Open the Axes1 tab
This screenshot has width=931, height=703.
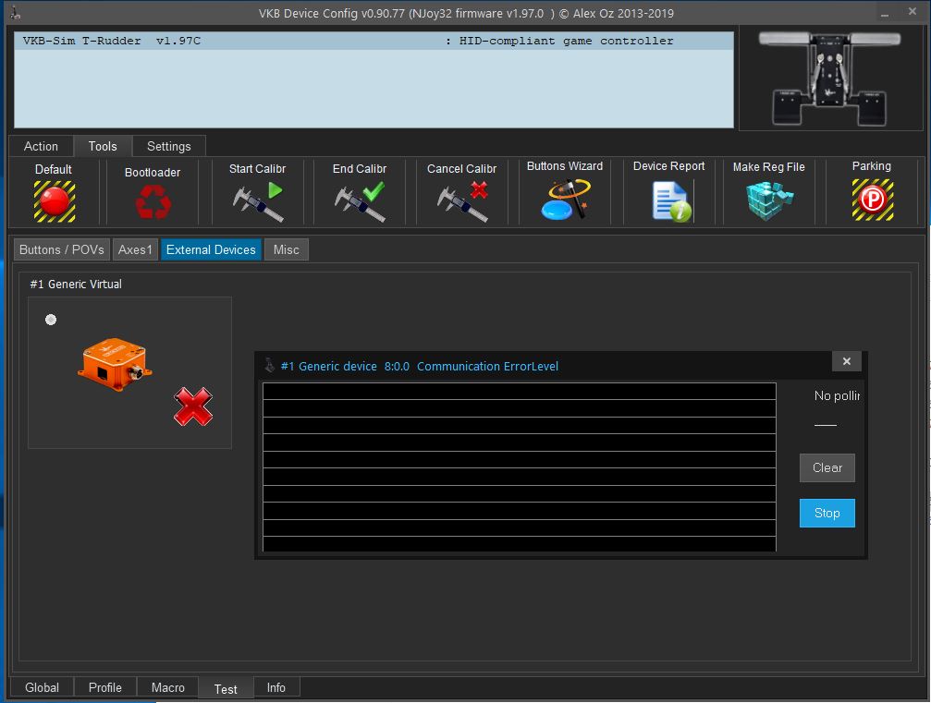coord(135,249)
